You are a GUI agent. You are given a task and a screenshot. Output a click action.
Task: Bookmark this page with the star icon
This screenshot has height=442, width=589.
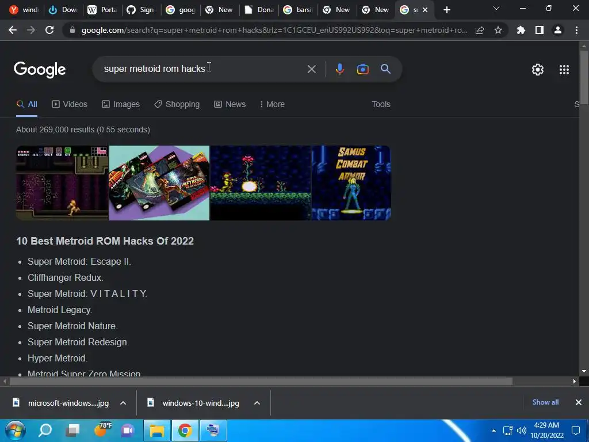coord(498,30)
